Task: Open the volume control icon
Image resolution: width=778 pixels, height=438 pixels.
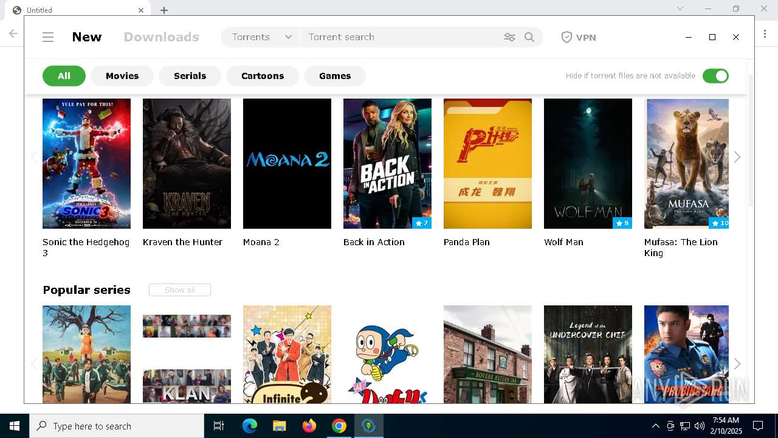Action: pyautogui.click(x=700, y=426)
